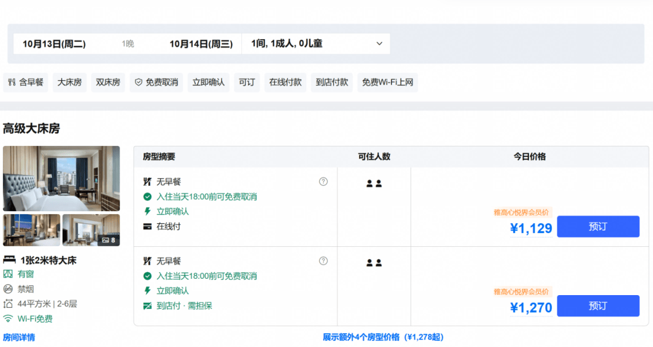The height and width of the screenshot is (347, 653).
Task: Click the pay-at-hotel icon beside 到店付 · 需担保
Action: pos(148,306)
